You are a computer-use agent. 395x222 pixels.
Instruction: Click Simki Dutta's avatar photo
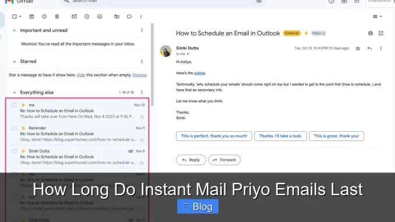pyautogui.click(x=165, y=51)
